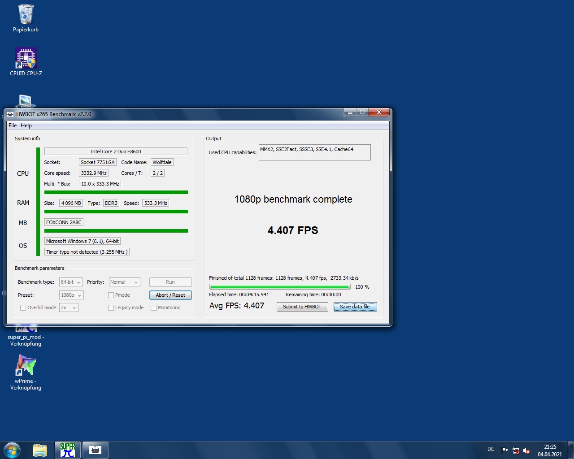Open the super_pi_mod Verknüpfung shortcut
The height and width of the screenshot is (459, 574).
point(26,336)
